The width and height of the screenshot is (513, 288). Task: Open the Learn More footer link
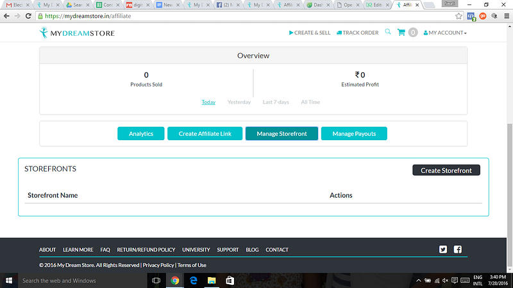point(78,250)
